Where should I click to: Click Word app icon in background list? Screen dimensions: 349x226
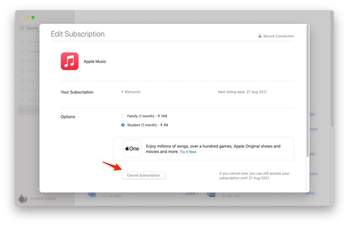[x=211, y=195]
